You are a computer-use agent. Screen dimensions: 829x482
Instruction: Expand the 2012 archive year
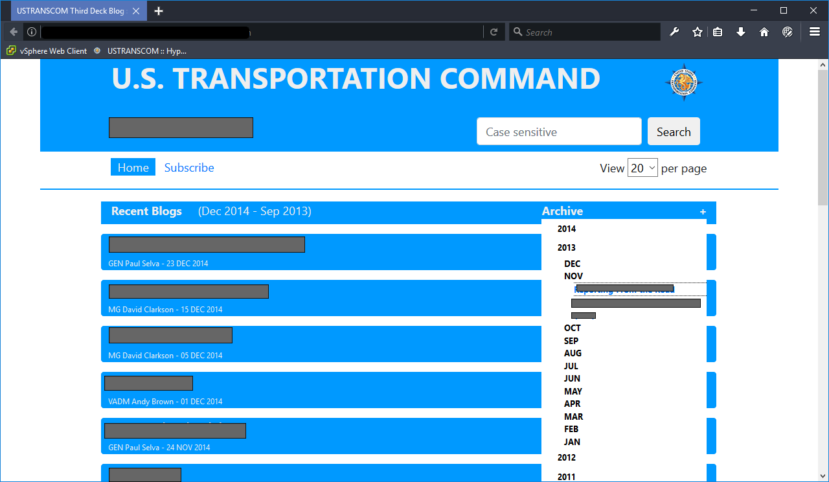567,457
